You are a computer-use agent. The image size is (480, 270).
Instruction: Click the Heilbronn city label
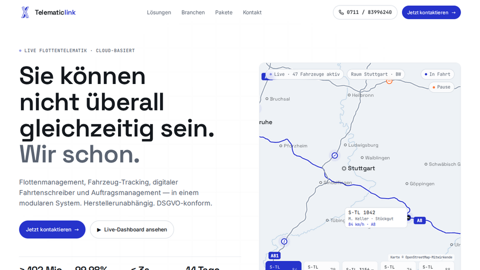(x=363, y=95)
